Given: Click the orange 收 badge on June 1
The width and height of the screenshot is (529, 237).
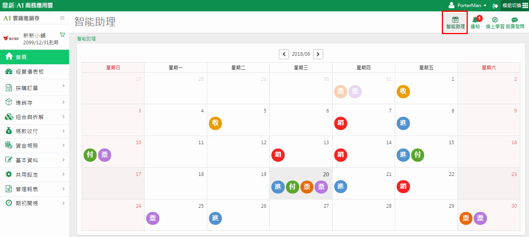Looking at the screenshot, I should (x=403, y=92).
